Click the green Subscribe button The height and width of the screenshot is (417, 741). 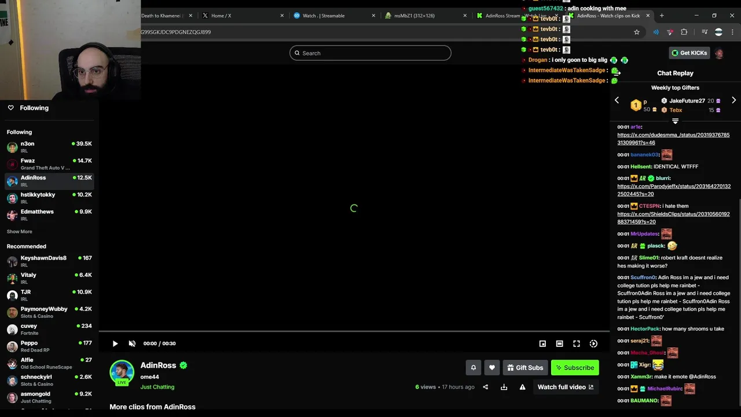(x=575, y=367)
